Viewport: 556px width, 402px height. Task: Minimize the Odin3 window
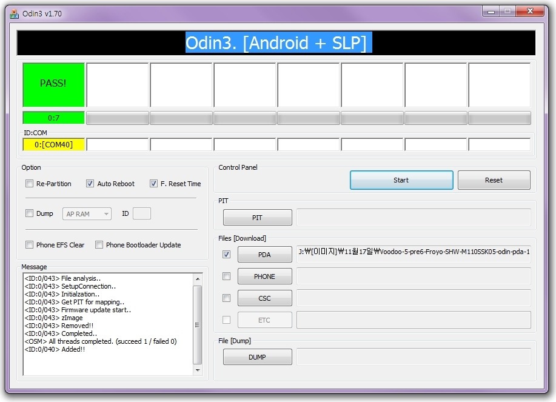(491, 12)
